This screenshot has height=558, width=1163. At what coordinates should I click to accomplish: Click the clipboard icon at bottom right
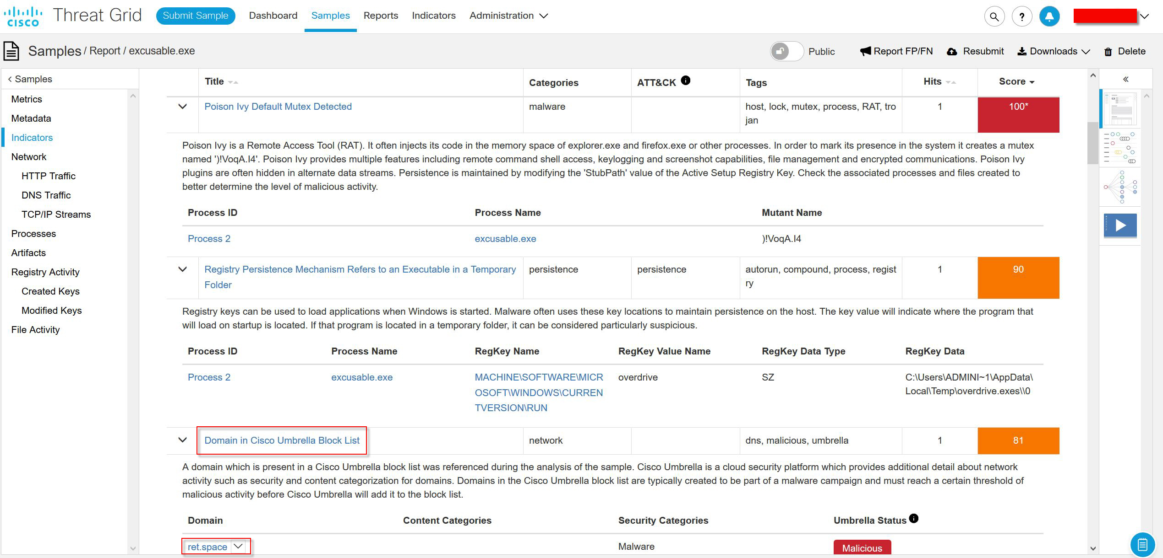coord(1142,544)
